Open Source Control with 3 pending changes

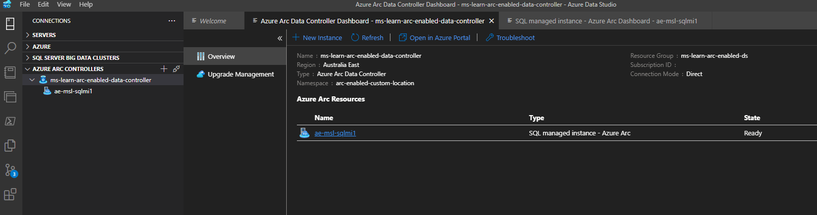tap(10, 170)
